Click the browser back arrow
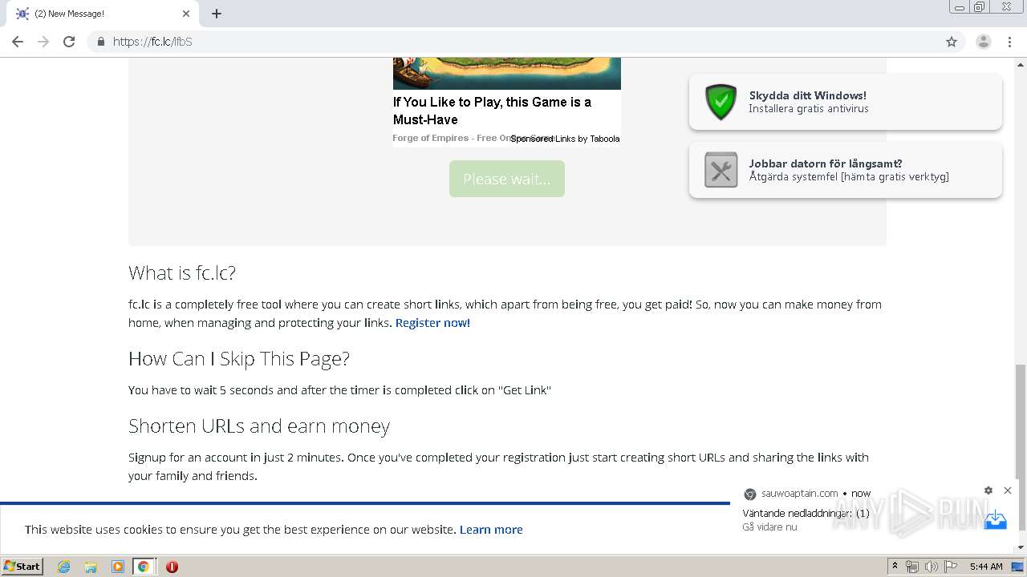Image resolution: width=1027 pixels, height=577 pixels. point(18,42)
